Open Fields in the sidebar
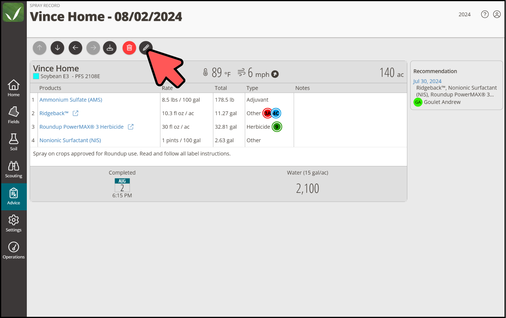 tap(14, 115)
